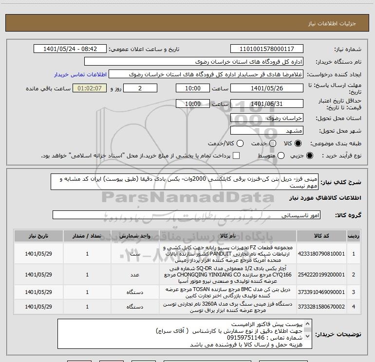Click product code 3733910469090001
The height and width of the screenshot is (362, 375).
tap(321, 292)
